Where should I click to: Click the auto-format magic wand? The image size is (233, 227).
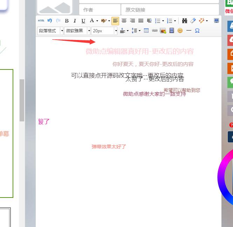[201, 21]
